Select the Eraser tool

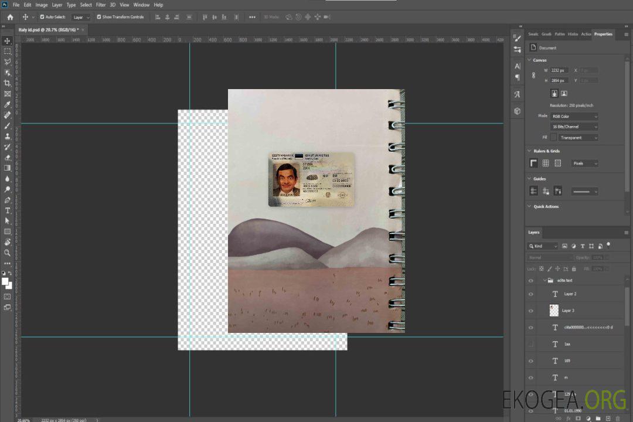7,158
